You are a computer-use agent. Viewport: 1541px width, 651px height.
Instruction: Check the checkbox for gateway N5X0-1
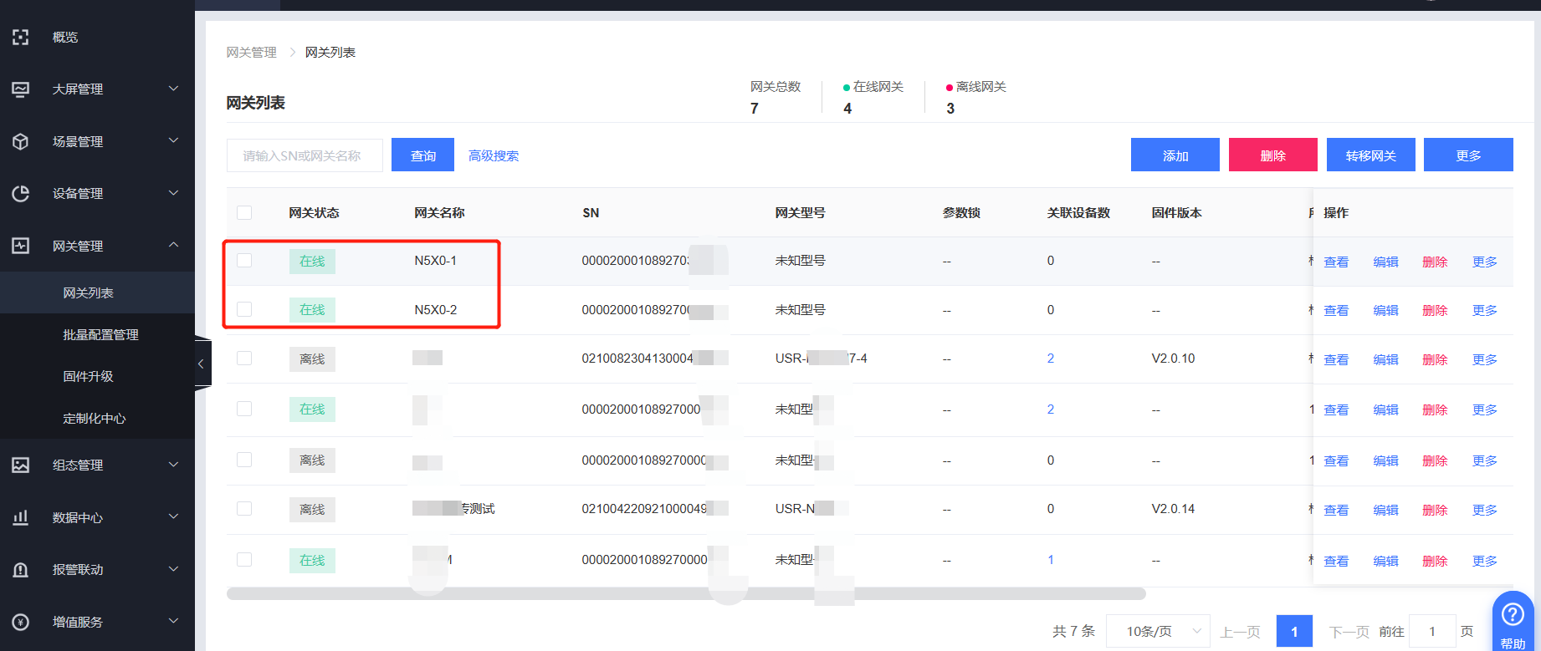244,261
